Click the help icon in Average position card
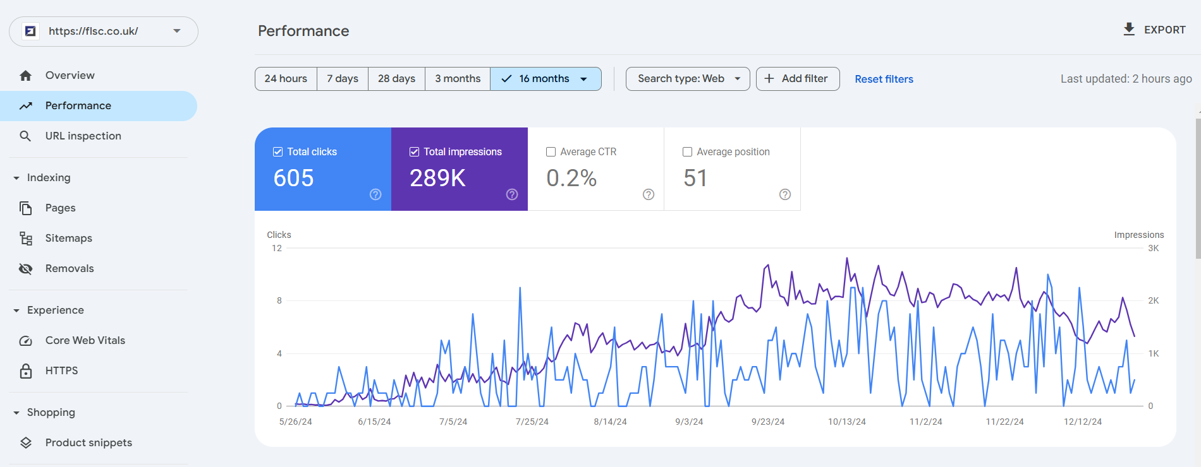The image size is (1201, 467). click(x=785, y=194)
